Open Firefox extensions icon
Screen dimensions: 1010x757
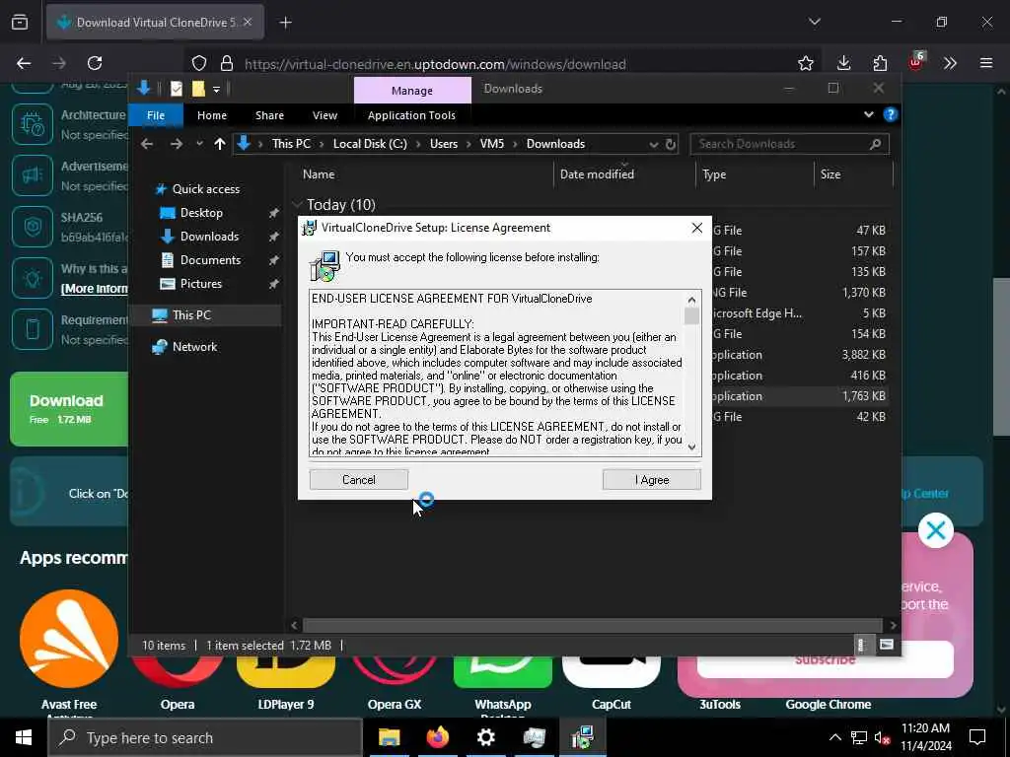pos(880,63)
